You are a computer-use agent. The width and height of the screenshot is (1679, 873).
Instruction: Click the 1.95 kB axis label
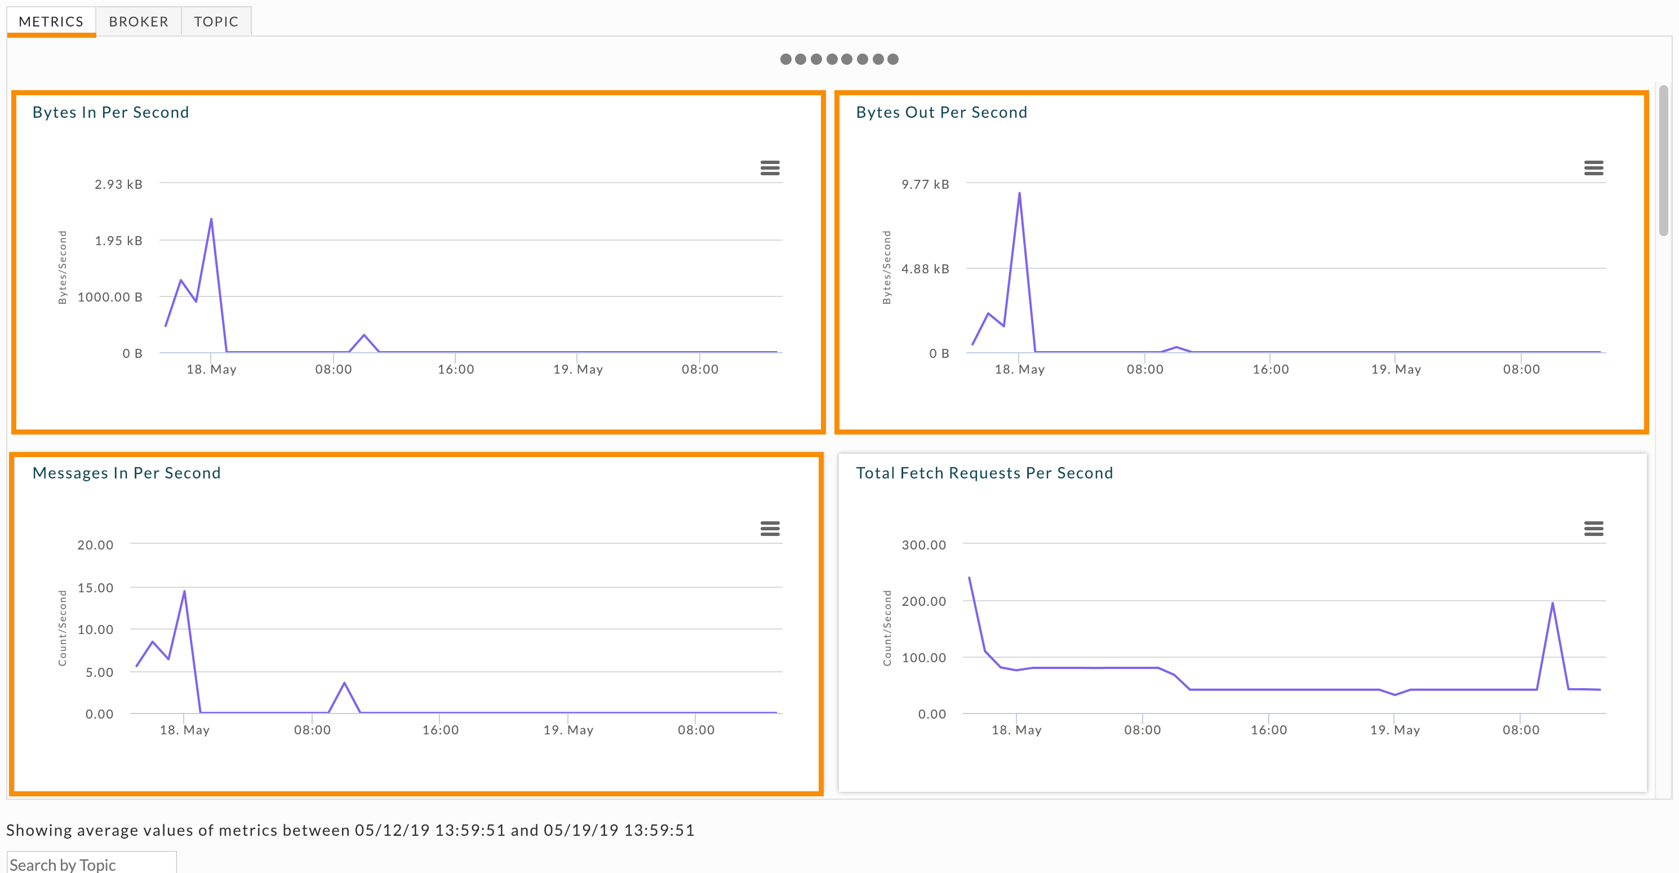[118, 241]
